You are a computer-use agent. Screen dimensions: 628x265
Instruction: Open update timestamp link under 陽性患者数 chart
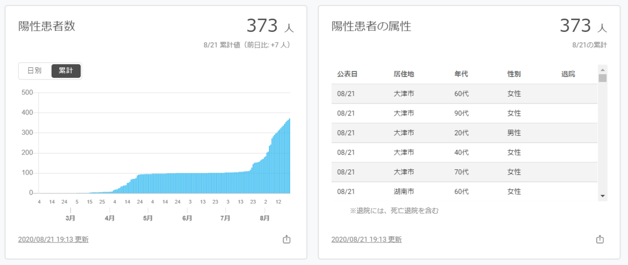[x=53, y=239]
